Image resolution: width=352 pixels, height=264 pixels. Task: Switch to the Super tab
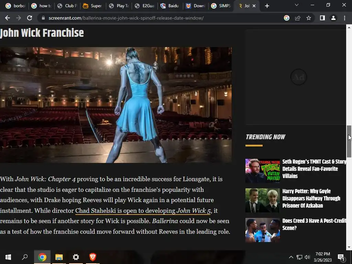coord(93,6)
